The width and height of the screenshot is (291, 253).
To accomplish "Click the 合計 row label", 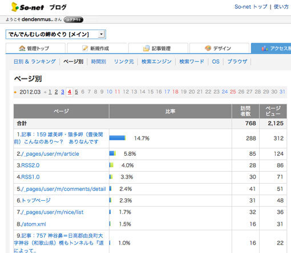I will 22,123.
